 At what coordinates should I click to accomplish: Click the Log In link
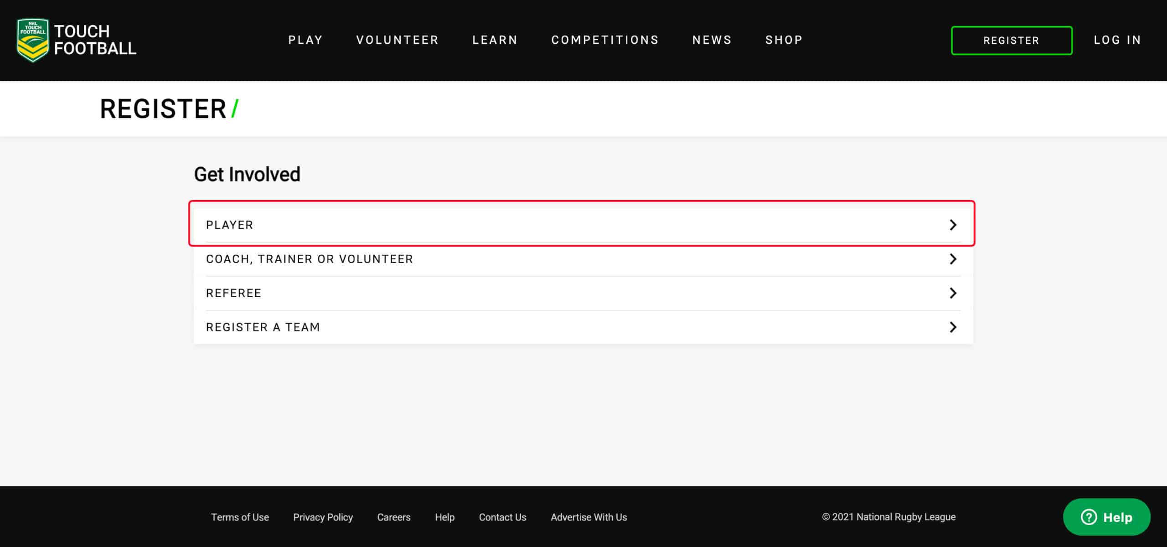(1117, 40)
